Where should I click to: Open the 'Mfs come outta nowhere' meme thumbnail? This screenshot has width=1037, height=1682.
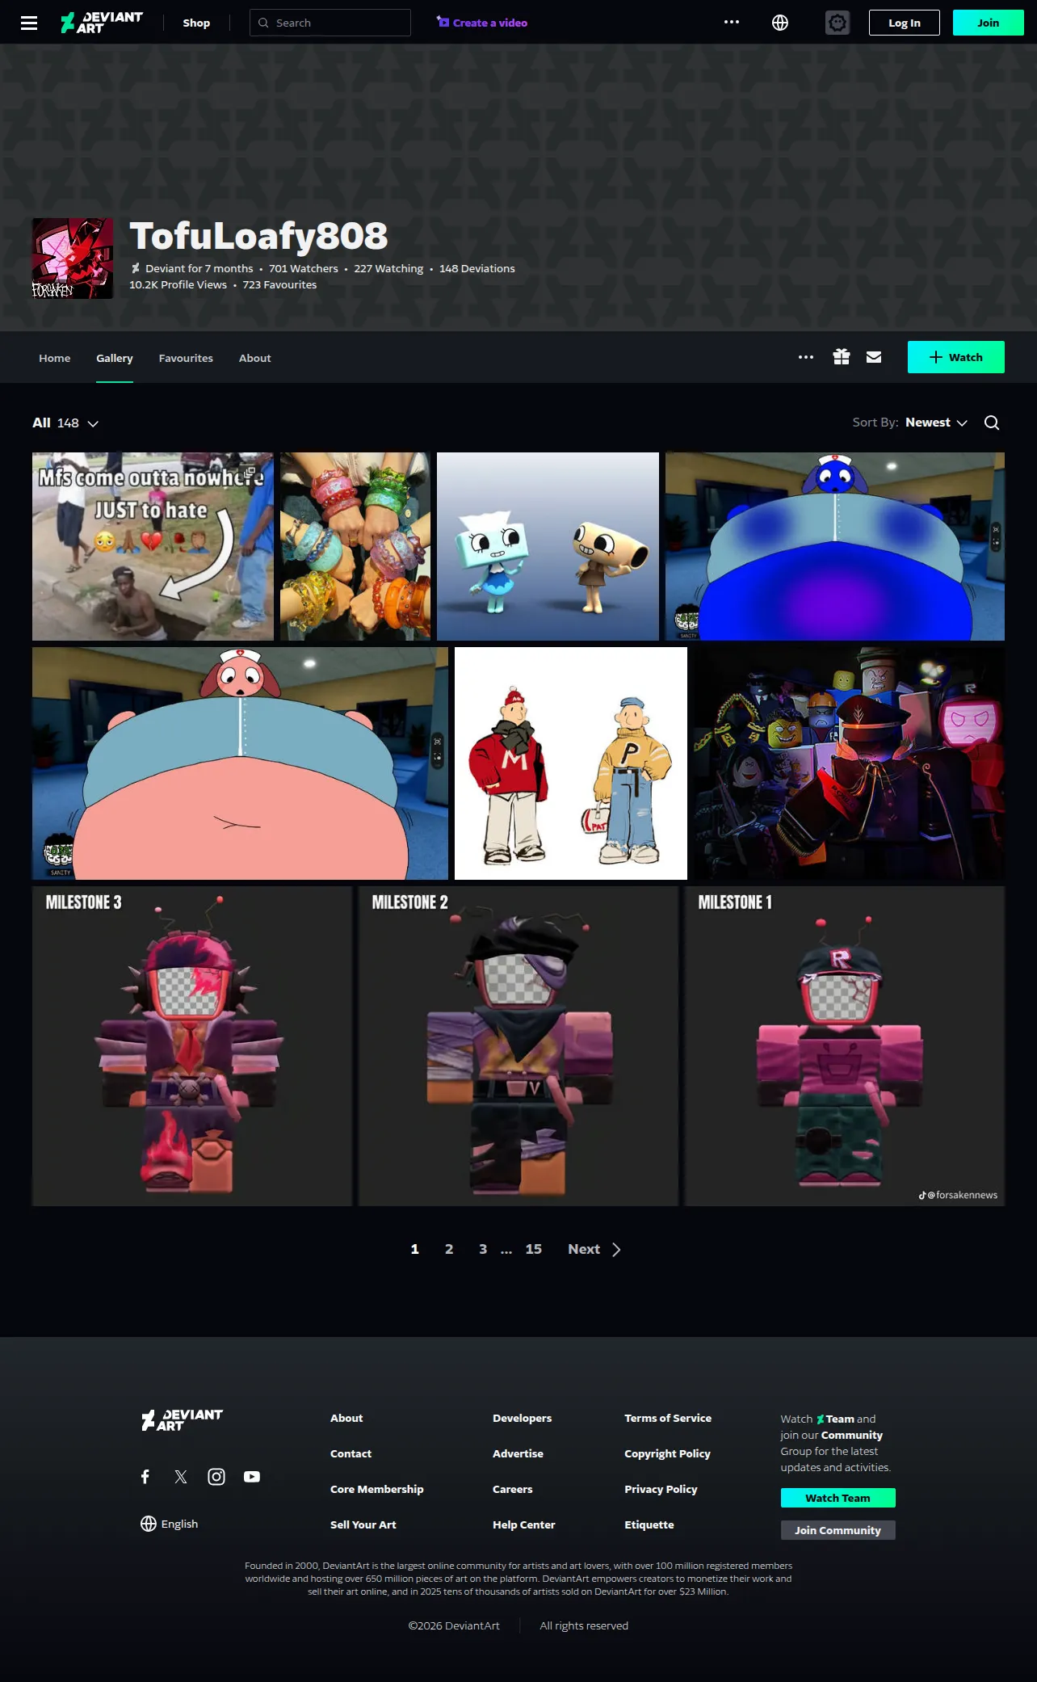point(153,546)
